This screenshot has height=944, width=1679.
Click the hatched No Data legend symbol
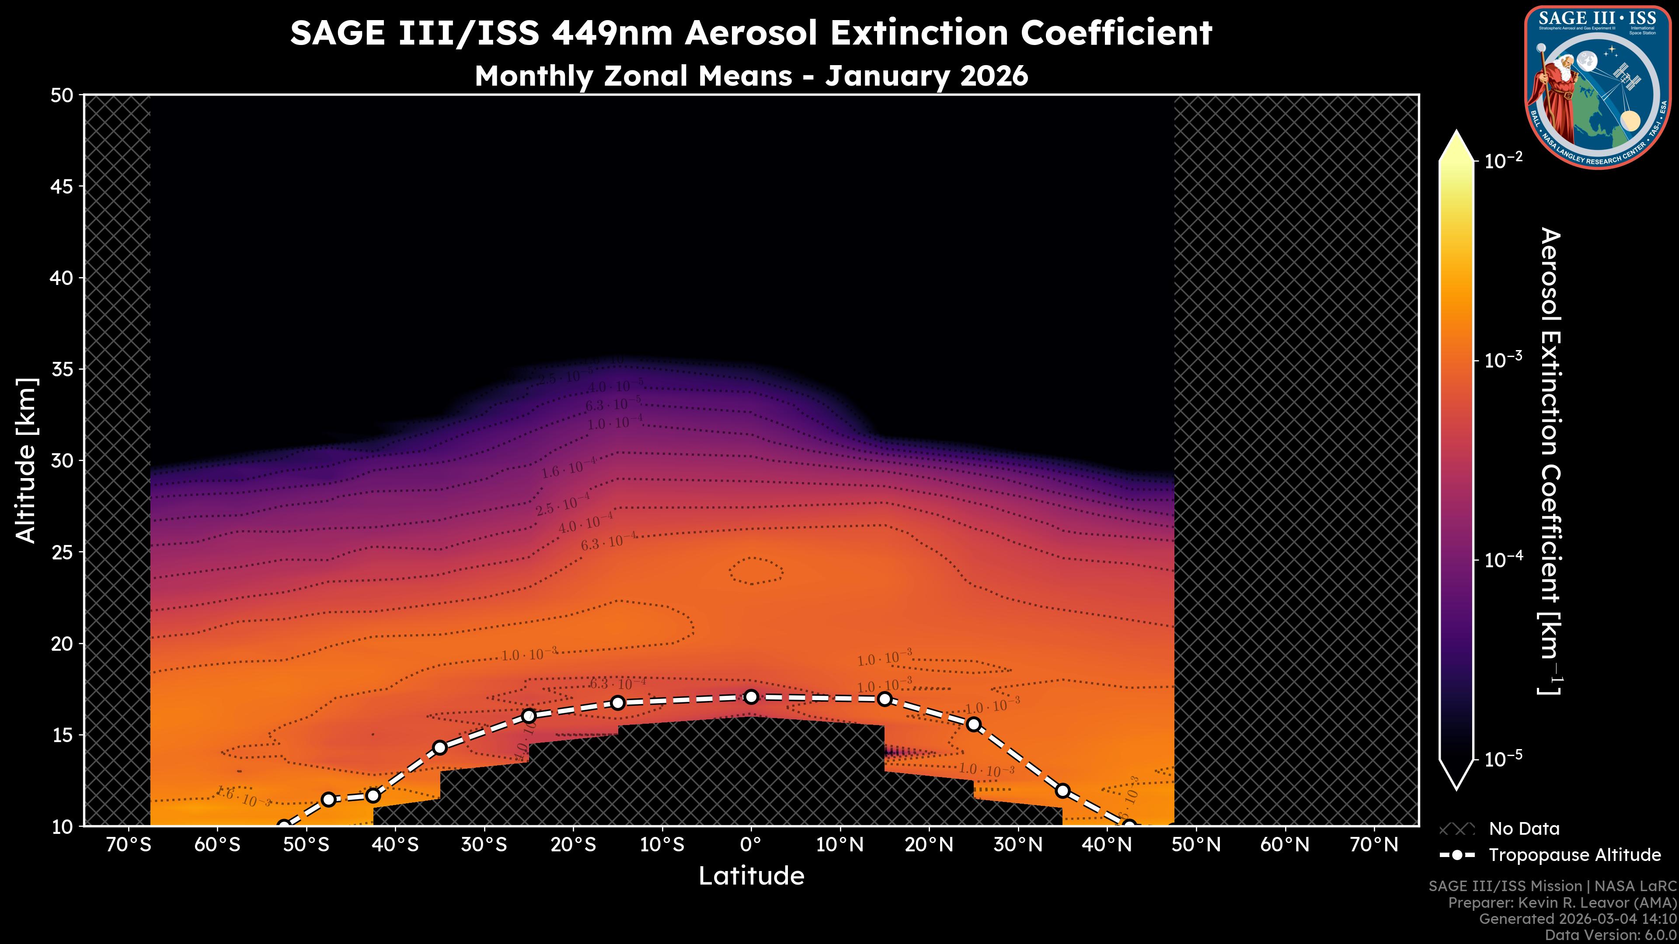1458,829
